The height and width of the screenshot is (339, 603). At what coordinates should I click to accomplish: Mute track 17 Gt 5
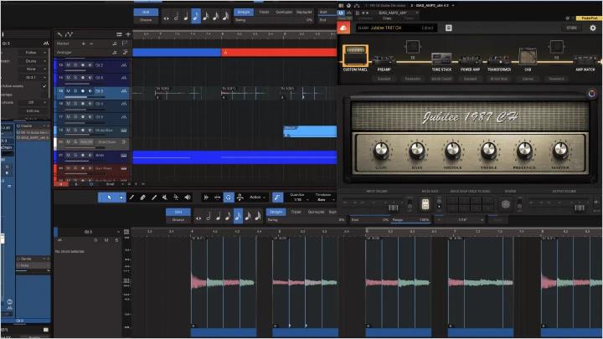coord(68,117)
